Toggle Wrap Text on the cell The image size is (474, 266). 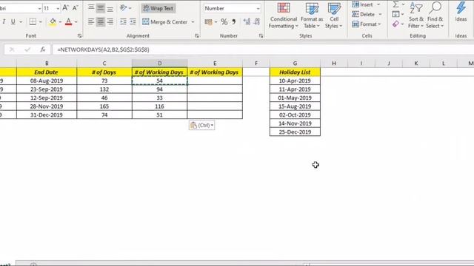158,8
